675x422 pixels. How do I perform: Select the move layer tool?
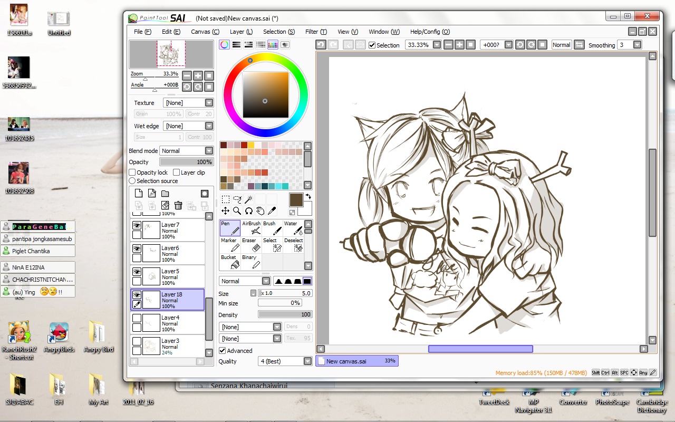tap(225, 211)
